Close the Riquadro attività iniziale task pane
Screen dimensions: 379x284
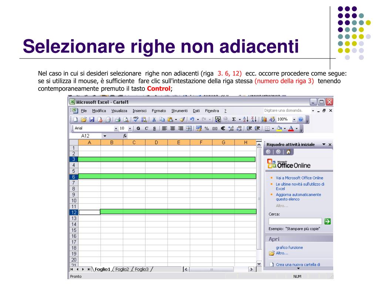[330, 145]
